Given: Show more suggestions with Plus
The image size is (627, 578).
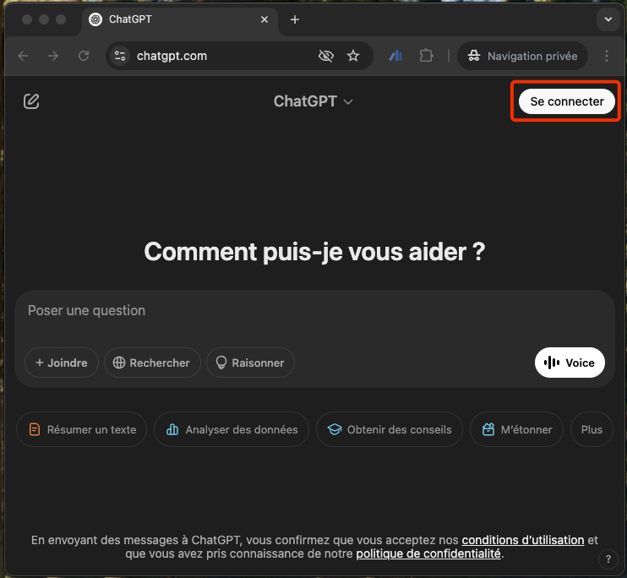Looking at the screenshot, I should (592, 429).
